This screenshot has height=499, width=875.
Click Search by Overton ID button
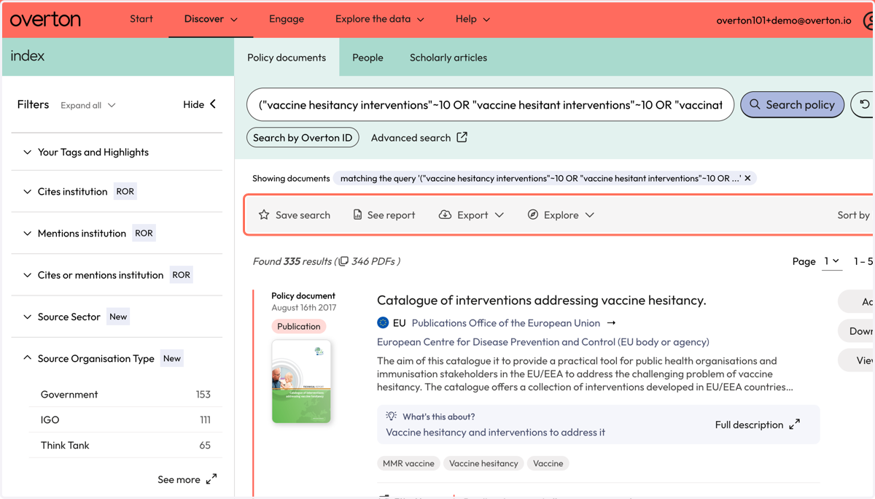(303, 137)
